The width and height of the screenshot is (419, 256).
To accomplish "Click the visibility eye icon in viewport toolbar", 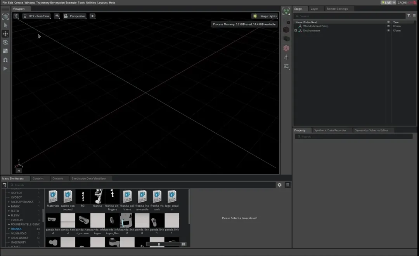I will coord(57,16).
